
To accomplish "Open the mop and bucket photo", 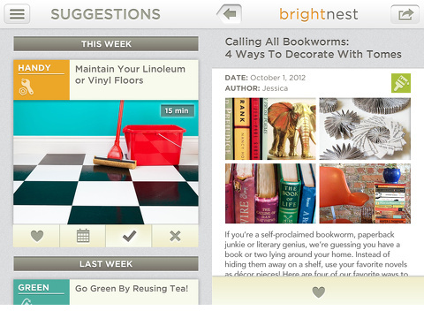I will click(106, 163).
